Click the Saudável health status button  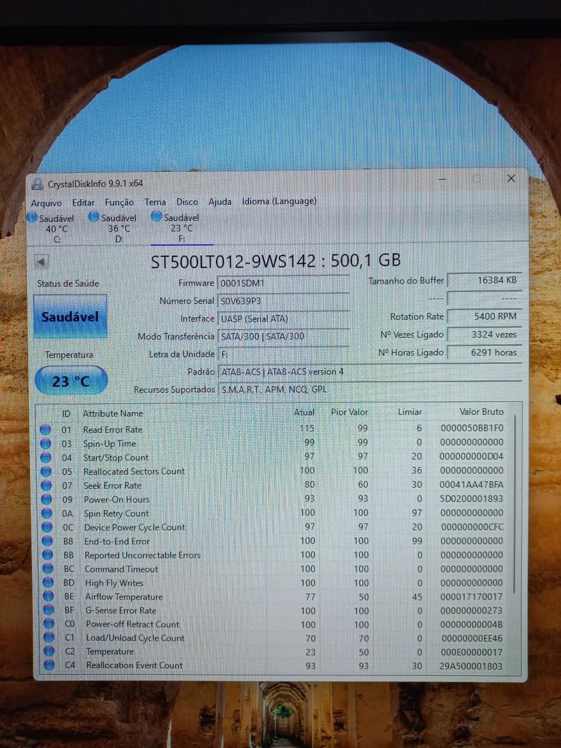[x=70, y=316]
